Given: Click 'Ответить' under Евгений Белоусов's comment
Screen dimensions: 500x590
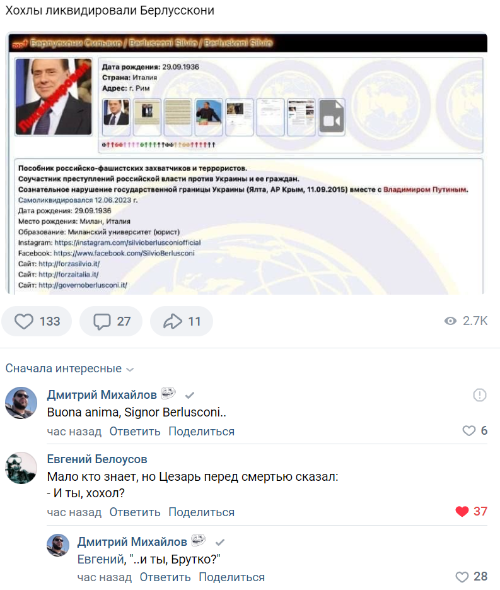Looking at the screenshot, I should point(135,512).
